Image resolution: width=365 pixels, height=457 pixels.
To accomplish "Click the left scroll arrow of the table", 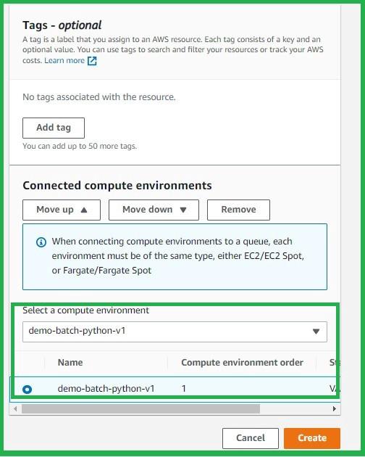I will click(x=15, y=408).
